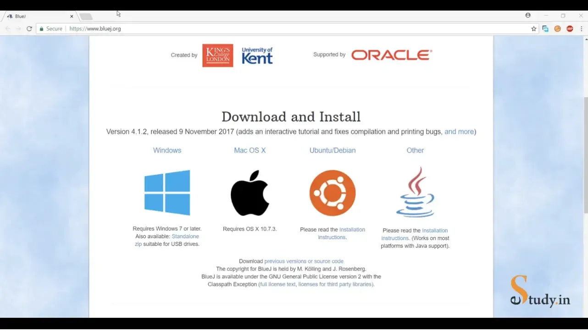
Task: Click the page vertical scrollbar thumb
Action: click(x=585, y=155)
